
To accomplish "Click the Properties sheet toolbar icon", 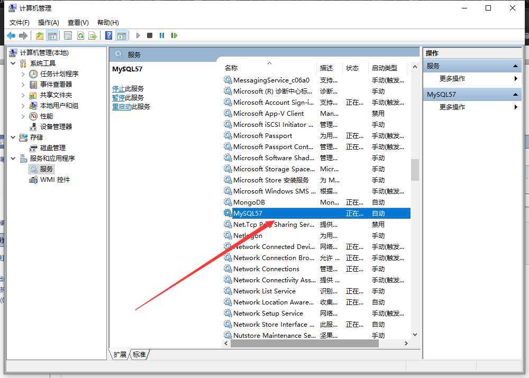I will [68, 35].
